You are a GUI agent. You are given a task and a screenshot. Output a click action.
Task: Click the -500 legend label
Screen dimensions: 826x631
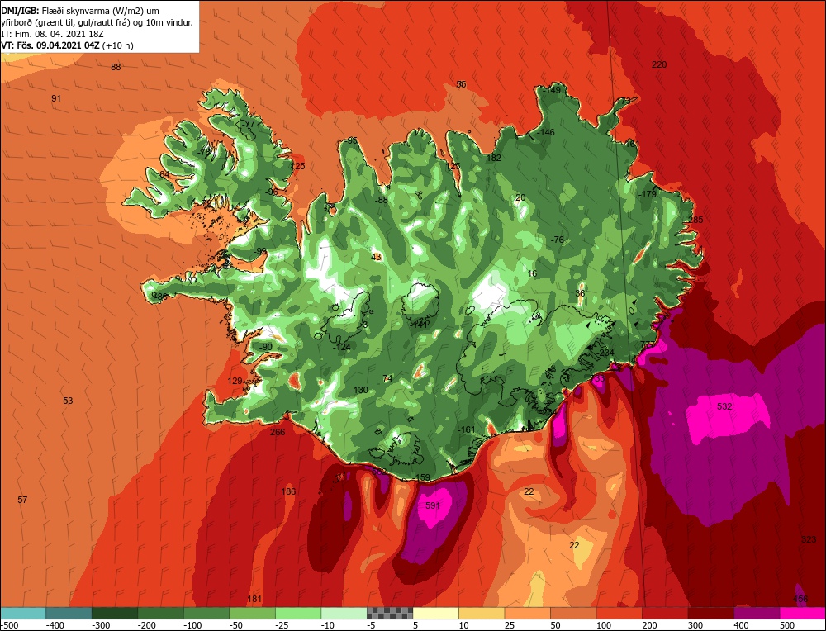10,625
